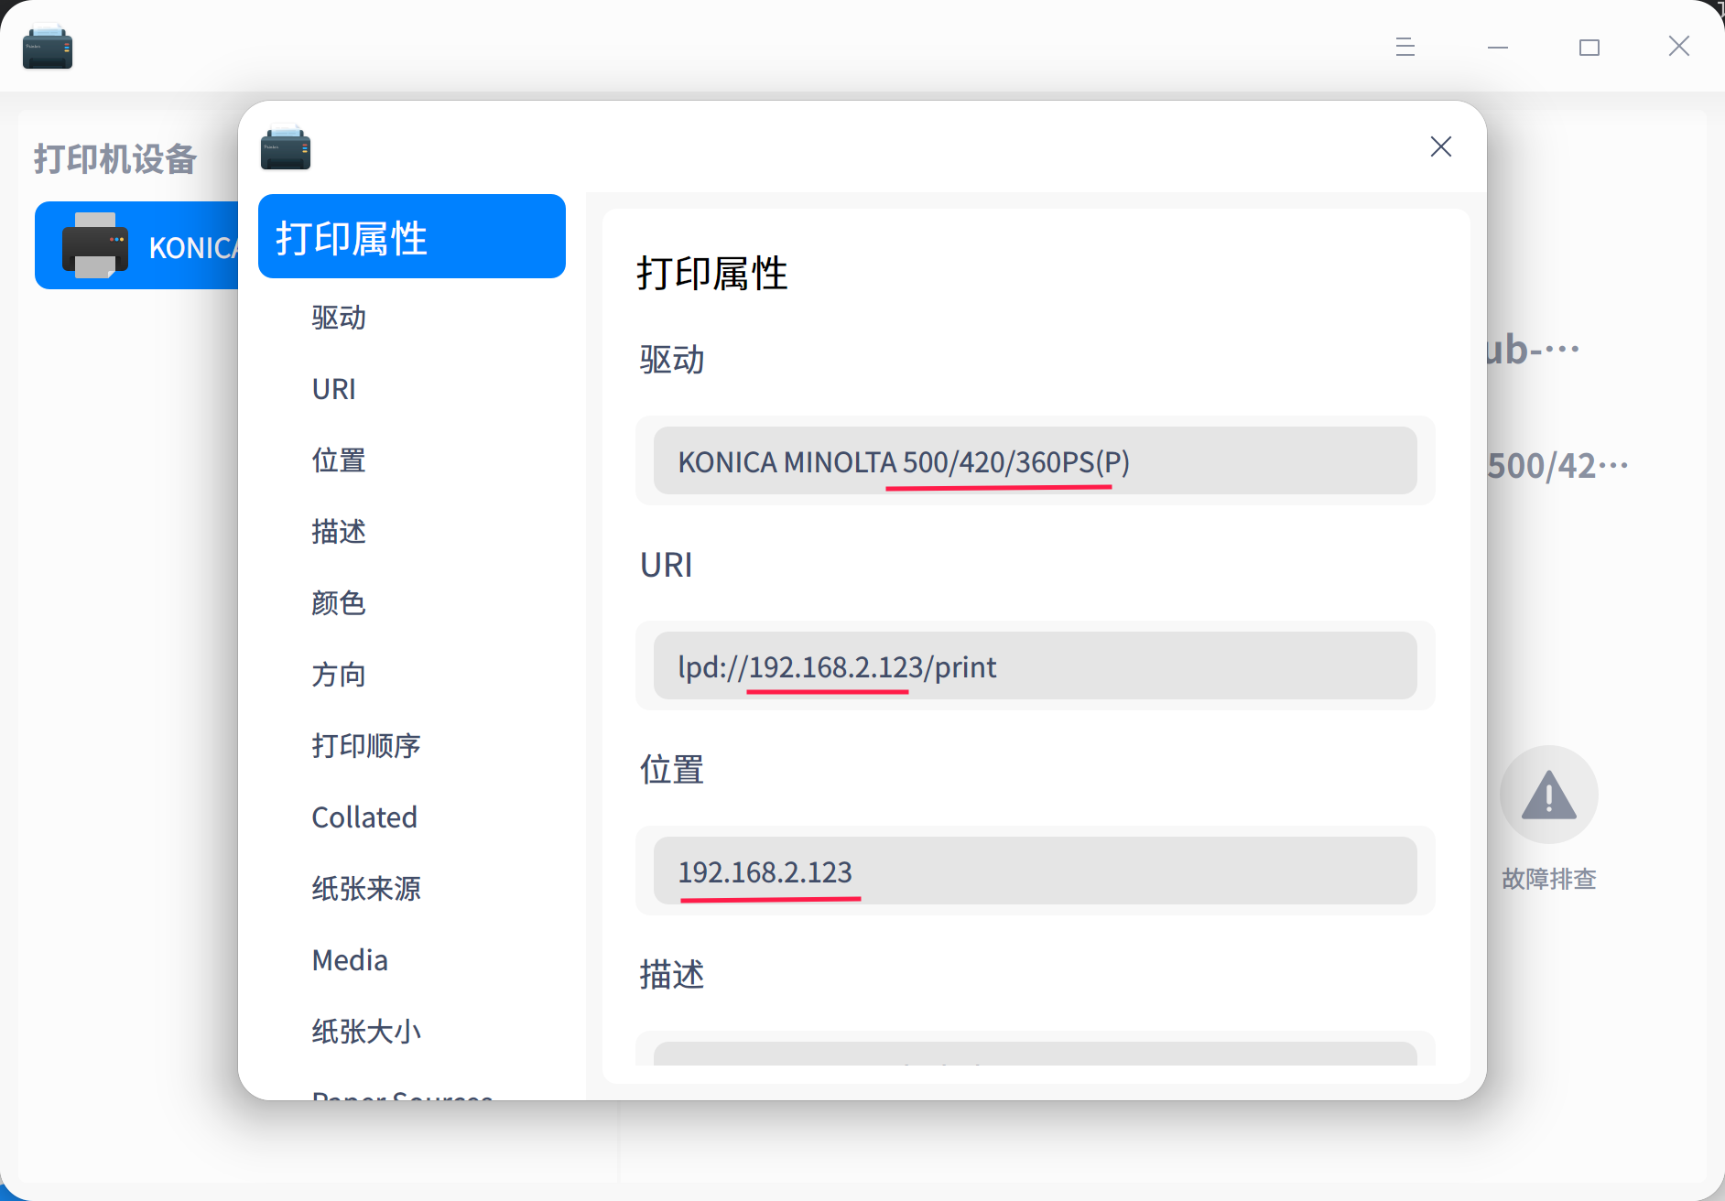Jump to 驱动 in the sidebar list
This screenshot has width=1725, height=1201.
(339, 318)
